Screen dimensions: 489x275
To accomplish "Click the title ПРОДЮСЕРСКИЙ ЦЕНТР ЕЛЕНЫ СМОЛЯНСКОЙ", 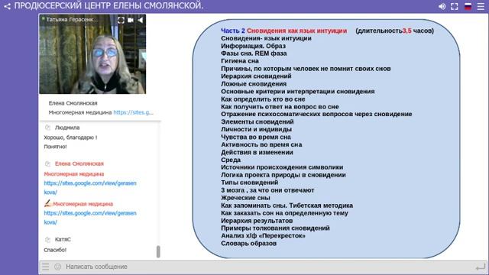I will tap(108, 6).
